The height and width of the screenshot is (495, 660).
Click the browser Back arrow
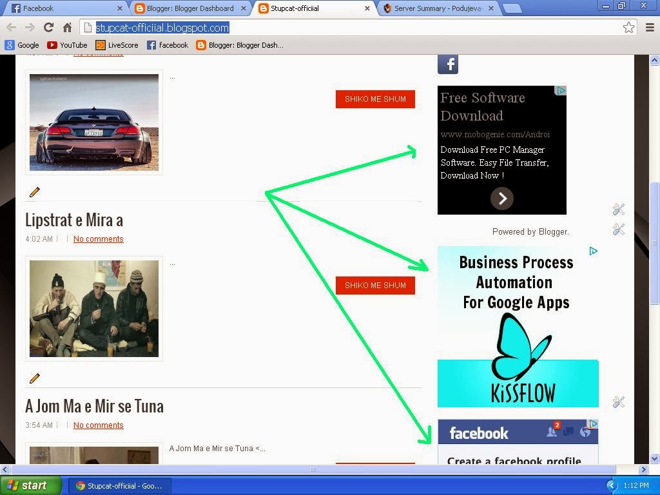click(12, 28)
